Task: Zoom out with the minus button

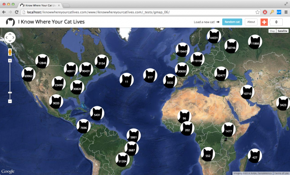Action: (x=10, y=101)
